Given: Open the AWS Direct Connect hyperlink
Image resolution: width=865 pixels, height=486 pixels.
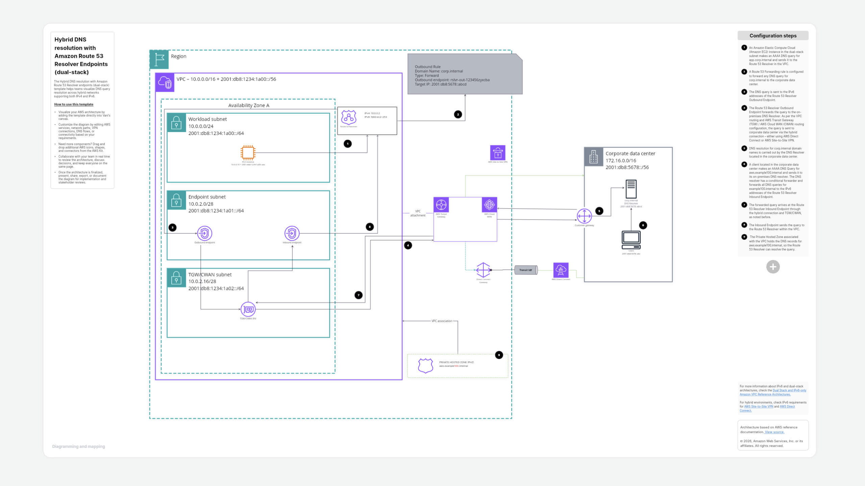Looking at the screenshot, I should coord(767,408).
